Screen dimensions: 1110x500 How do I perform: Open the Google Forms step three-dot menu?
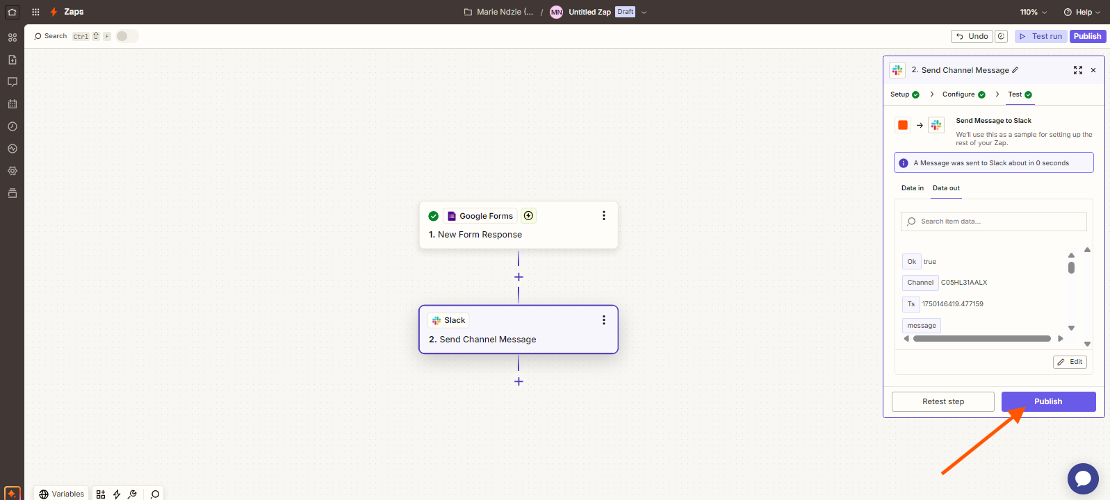click(604, 216)
